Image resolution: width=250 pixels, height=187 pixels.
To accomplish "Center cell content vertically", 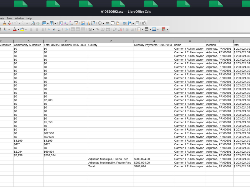I will click(54, 29).
